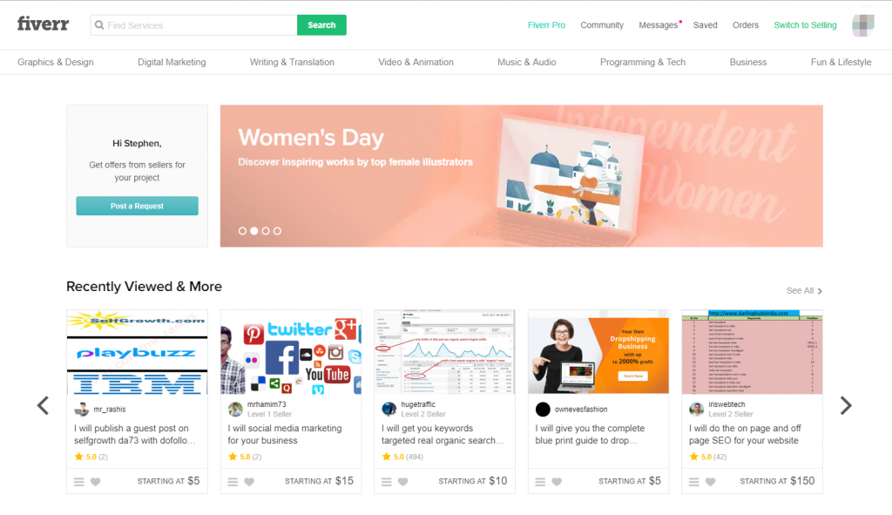
Task: Save the mr_rashis gig with heart icon
Action: coord(96,482)
